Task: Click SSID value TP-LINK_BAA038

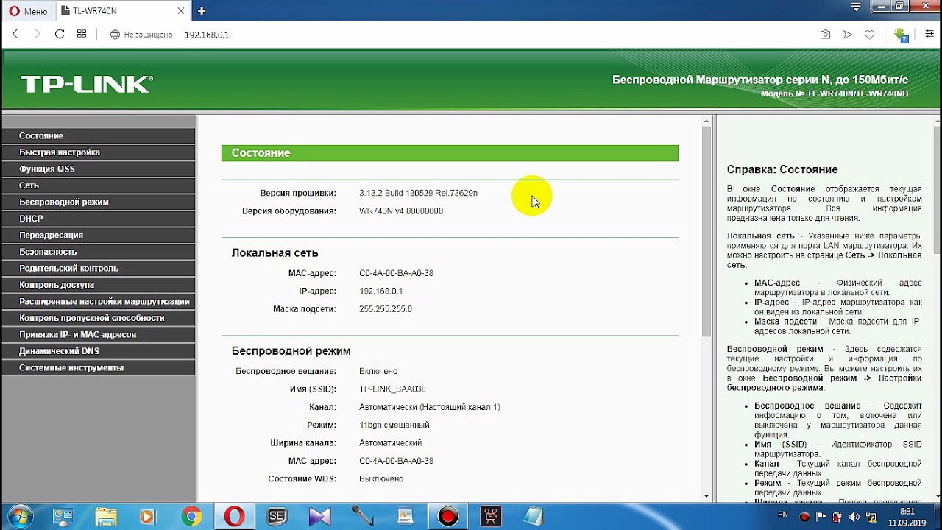Action: point(392,389)
